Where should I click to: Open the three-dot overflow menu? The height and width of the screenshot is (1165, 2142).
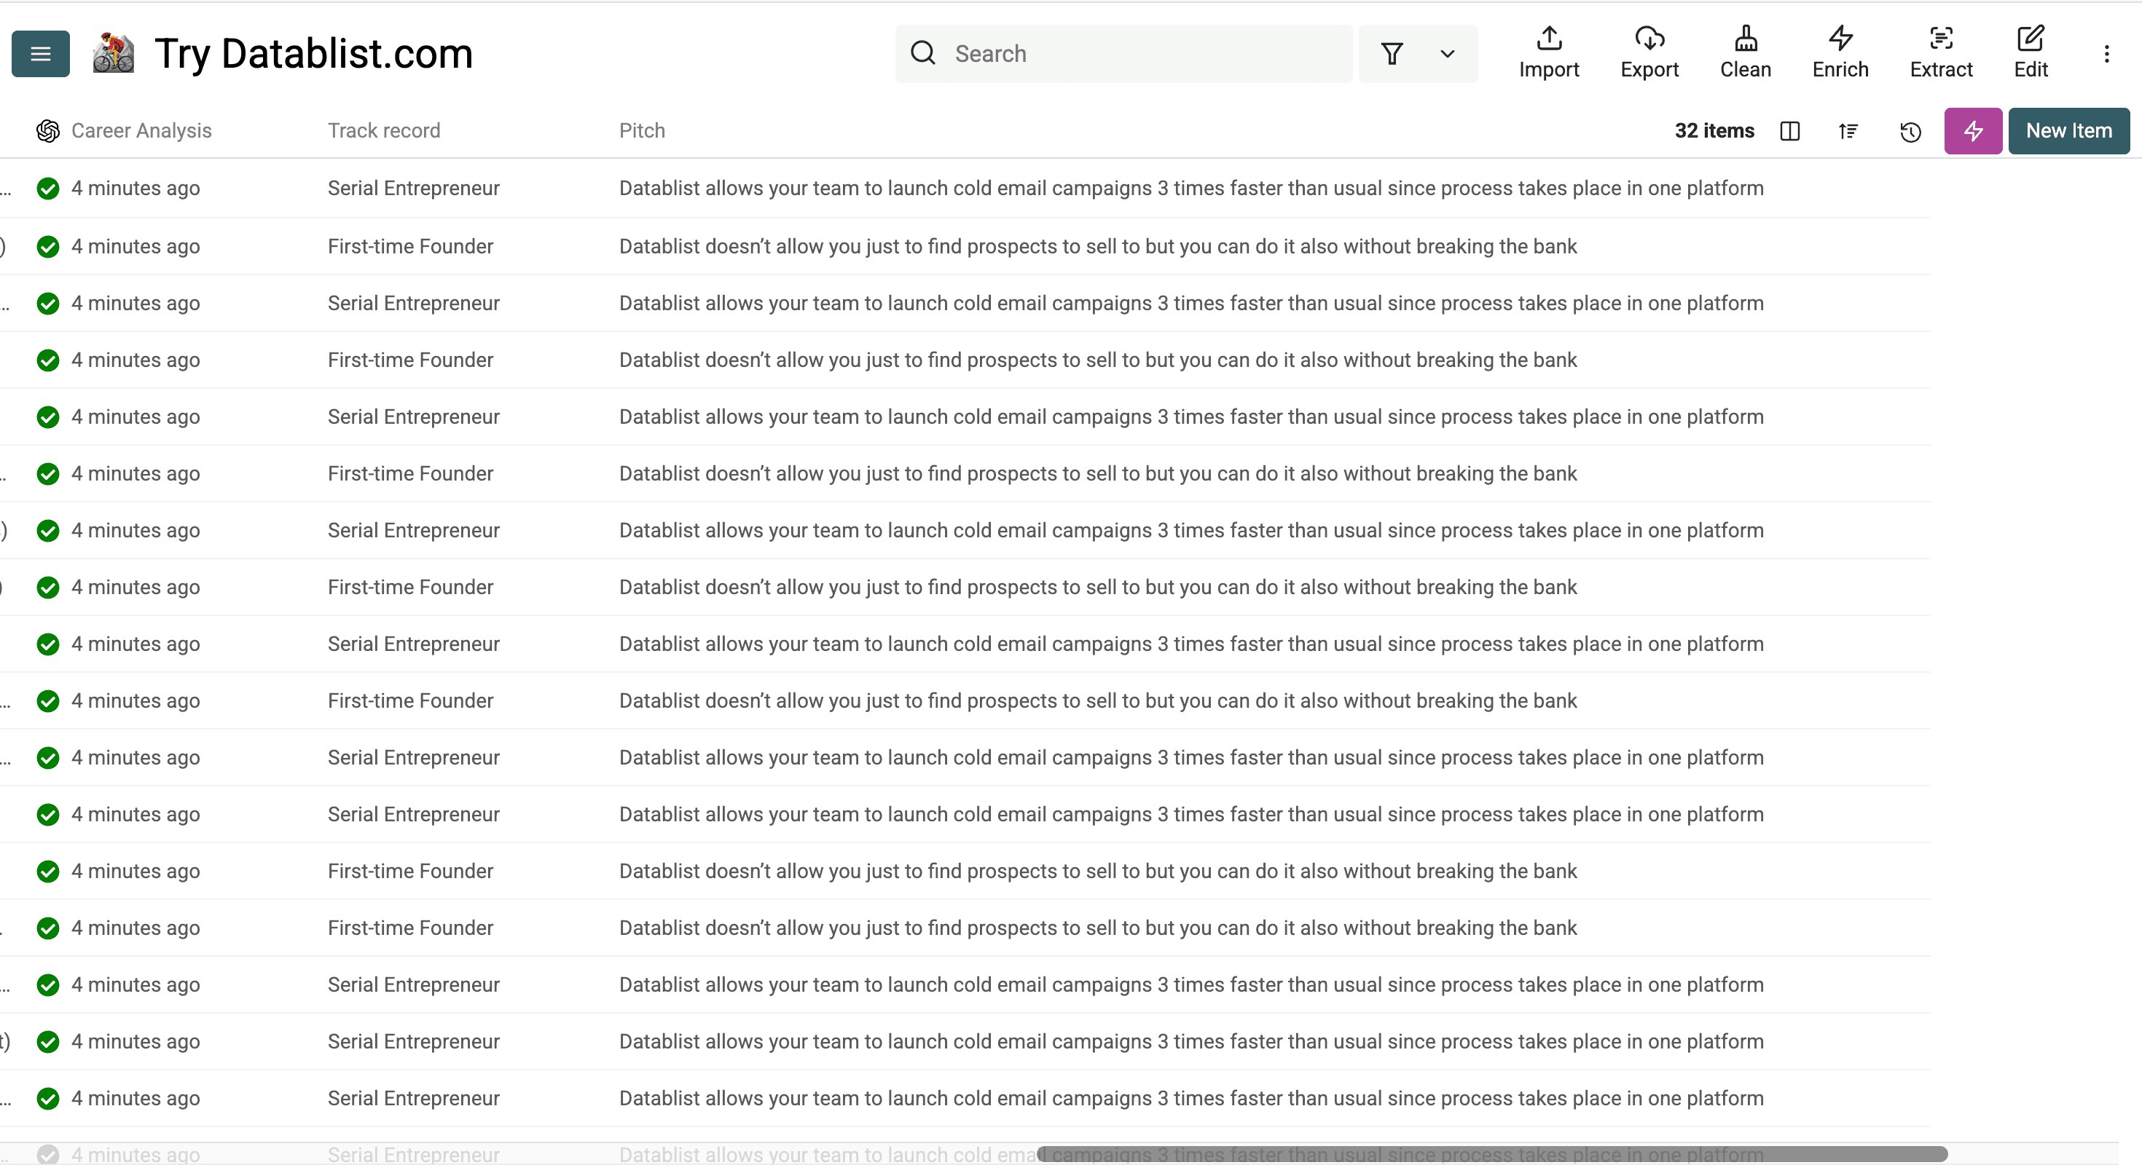(2108, 53)
